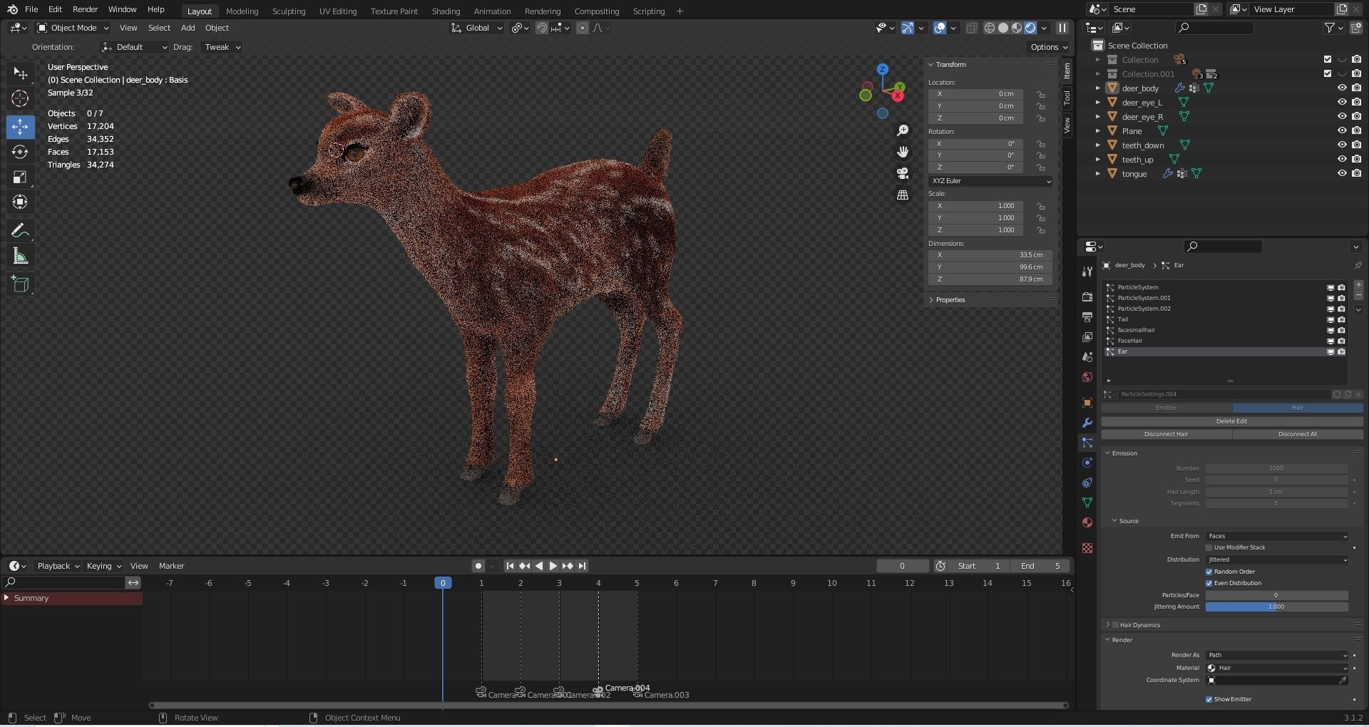Screen dimensions: 1369x727
Task: Open the Render As Path dropdown
Action: point(1277,656)
